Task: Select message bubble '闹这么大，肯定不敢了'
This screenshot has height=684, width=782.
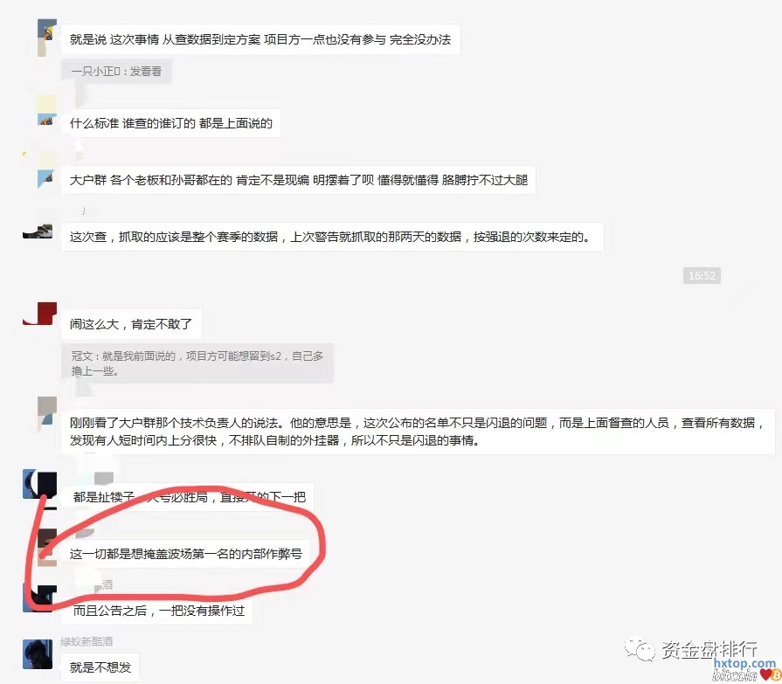Action: (x=131, y=325)
